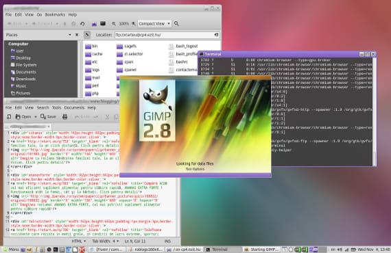Open the text editor Search menu
This screenshot has width=391, height=253.
[x=43, y=107]
